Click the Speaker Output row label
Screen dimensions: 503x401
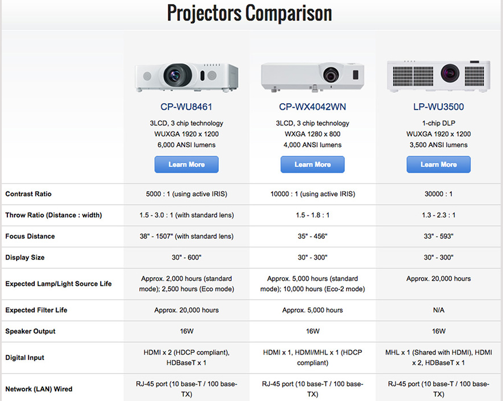click(x=30, y=331)
